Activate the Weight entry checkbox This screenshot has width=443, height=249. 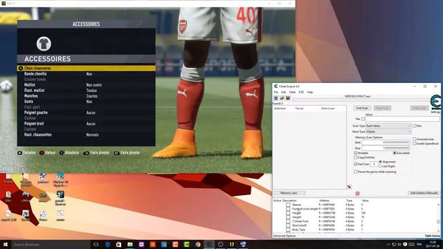pos(288,217)
